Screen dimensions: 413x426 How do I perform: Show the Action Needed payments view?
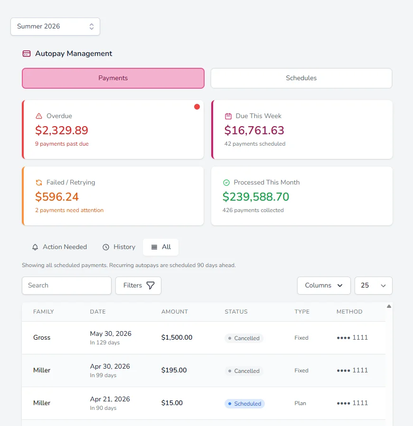point(59,247)
